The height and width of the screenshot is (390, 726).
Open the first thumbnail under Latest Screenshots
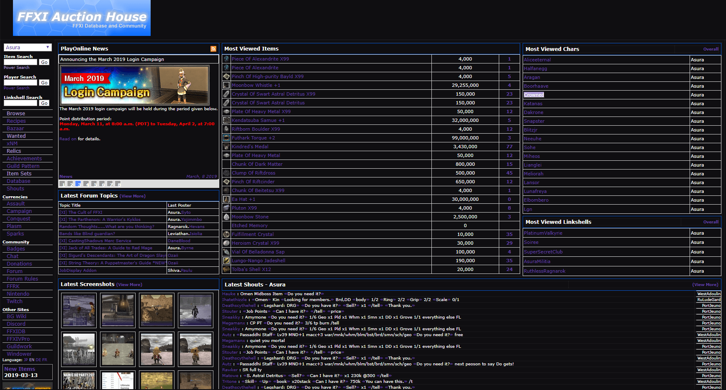tap(79, 310)
